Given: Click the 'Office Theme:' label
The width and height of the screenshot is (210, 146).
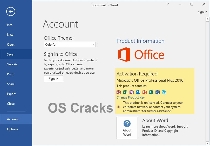Looking at the screenshot, I should [x=59, y=38].
